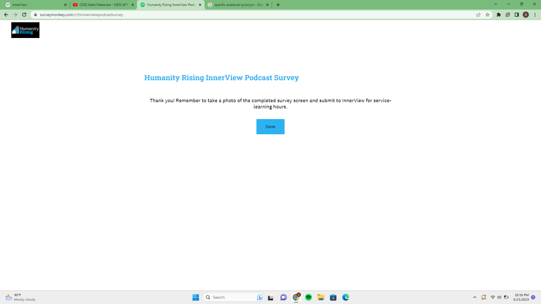Share this page via share icon
This screenshot has width=541, height=304.
(x=478, y=14)
